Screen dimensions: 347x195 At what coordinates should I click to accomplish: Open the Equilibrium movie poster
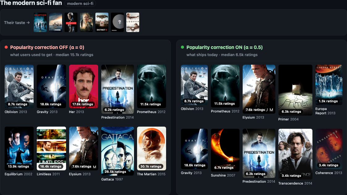(19, 148)
